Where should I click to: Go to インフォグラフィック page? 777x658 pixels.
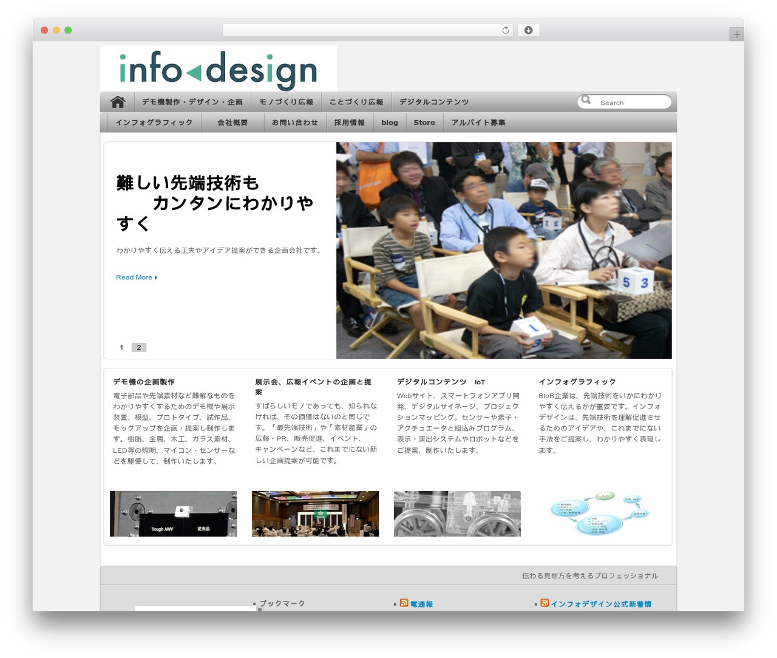pyautogui.click(x=154, y=123)
